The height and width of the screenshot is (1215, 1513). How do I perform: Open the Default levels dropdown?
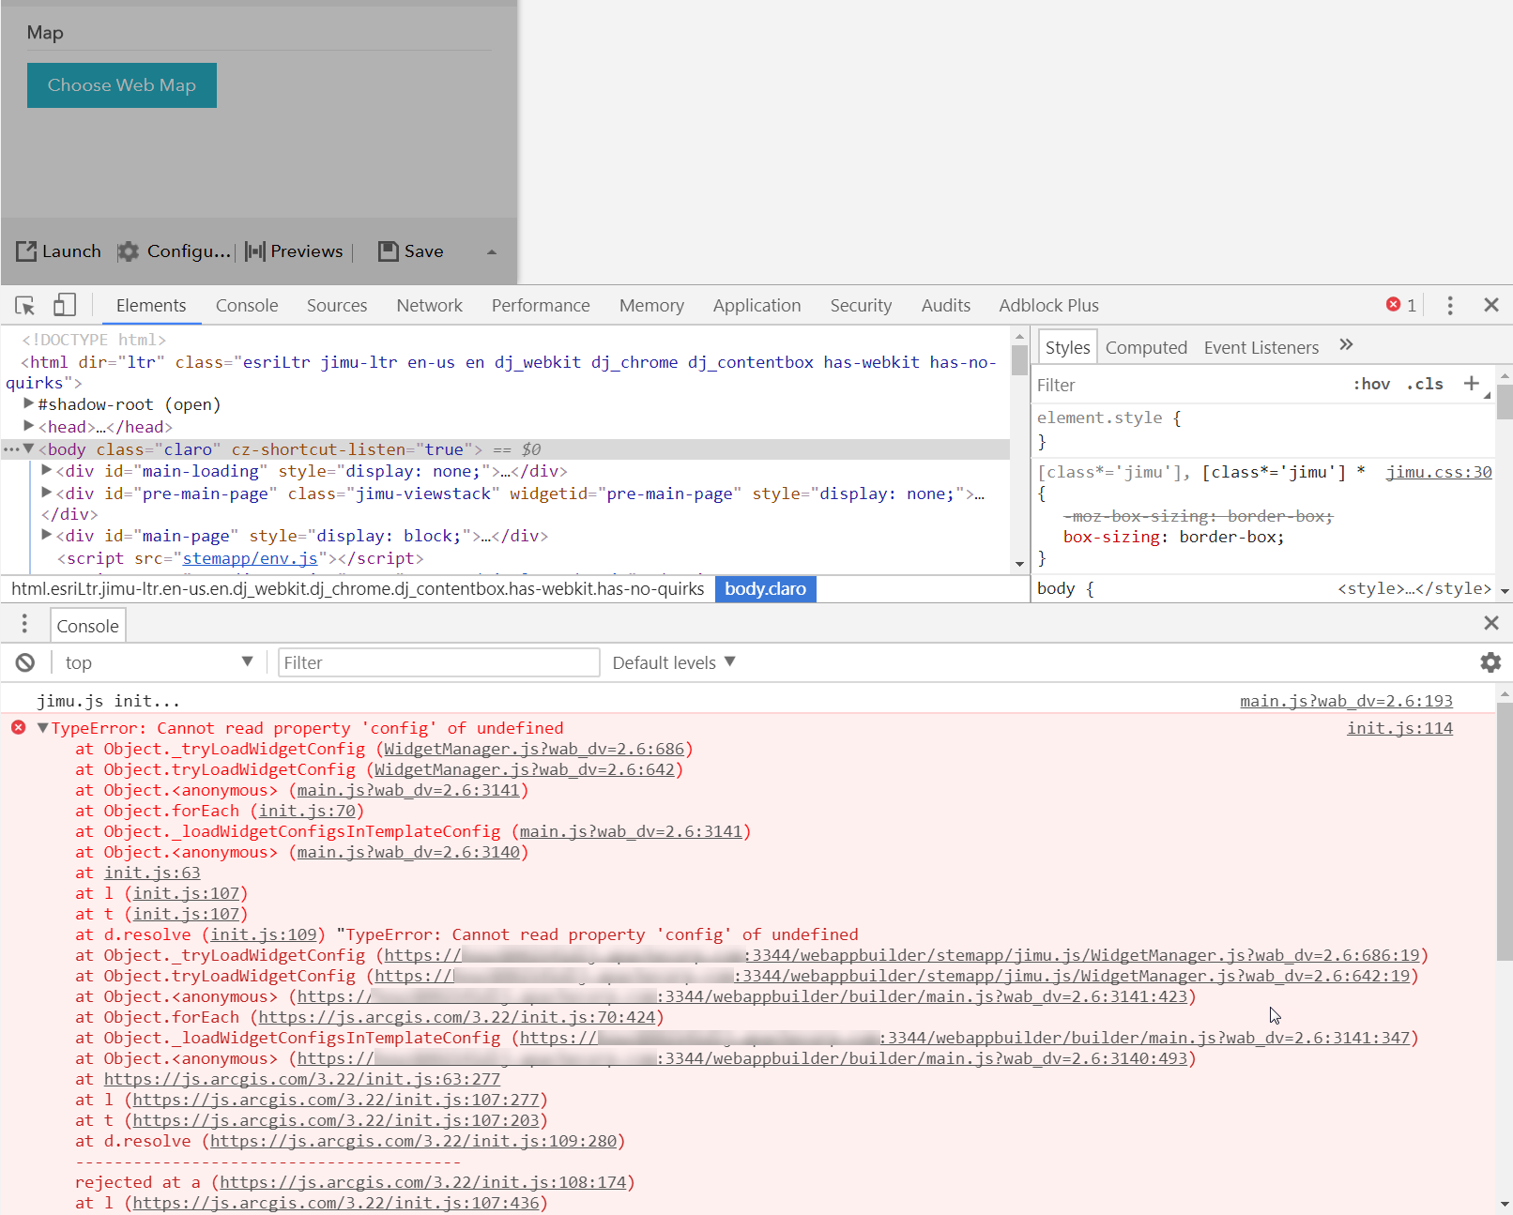click(x=673, y=662)
